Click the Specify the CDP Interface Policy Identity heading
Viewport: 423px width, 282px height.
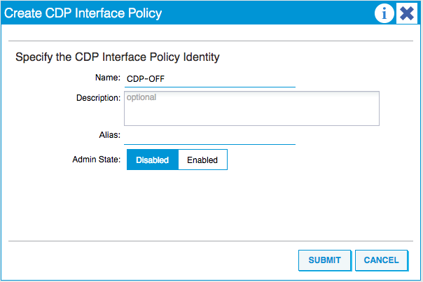click(118, 57)
